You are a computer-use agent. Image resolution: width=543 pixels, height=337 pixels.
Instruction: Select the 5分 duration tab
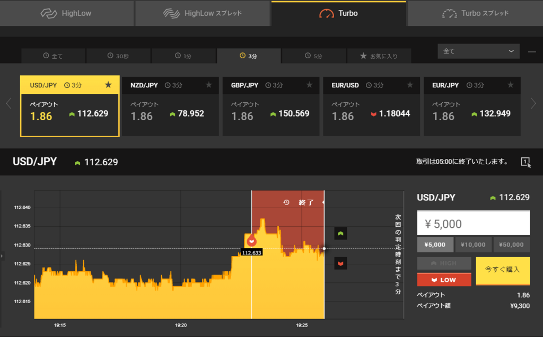[x=313, y=56]
